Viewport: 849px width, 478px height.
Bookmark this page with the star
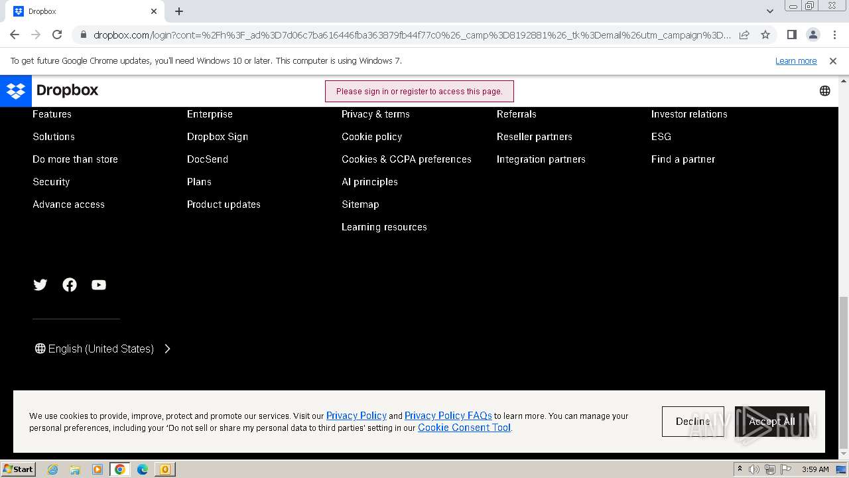point(765,35)
